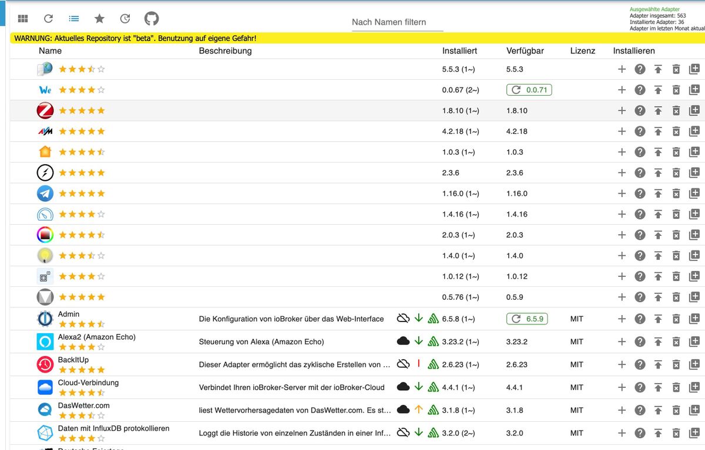The image size is (705, 450).
Task: Click the five-star rating of BackItUp
Action: (x=82, y=370)
